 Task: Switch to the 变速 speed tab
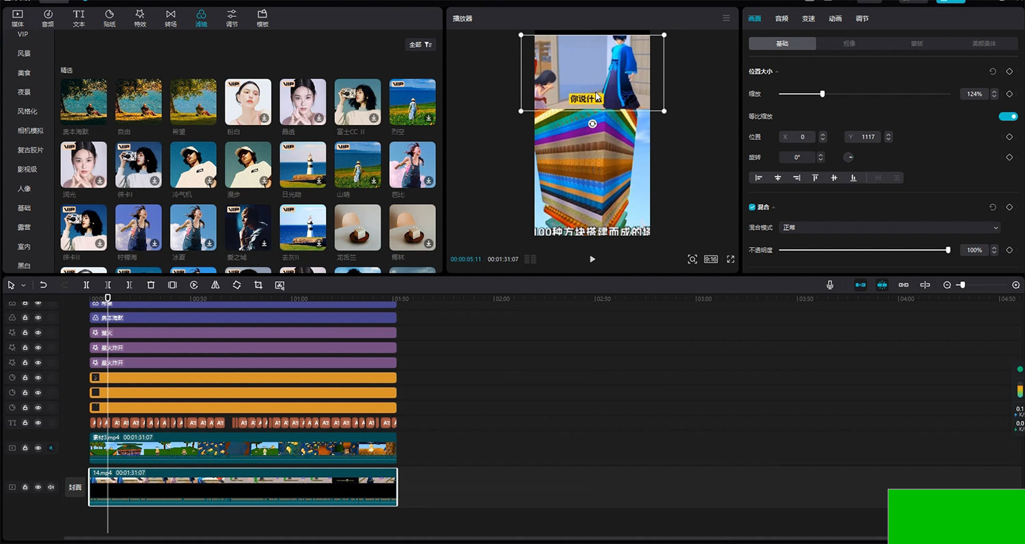pyautogui.click(x=808, y=18)
